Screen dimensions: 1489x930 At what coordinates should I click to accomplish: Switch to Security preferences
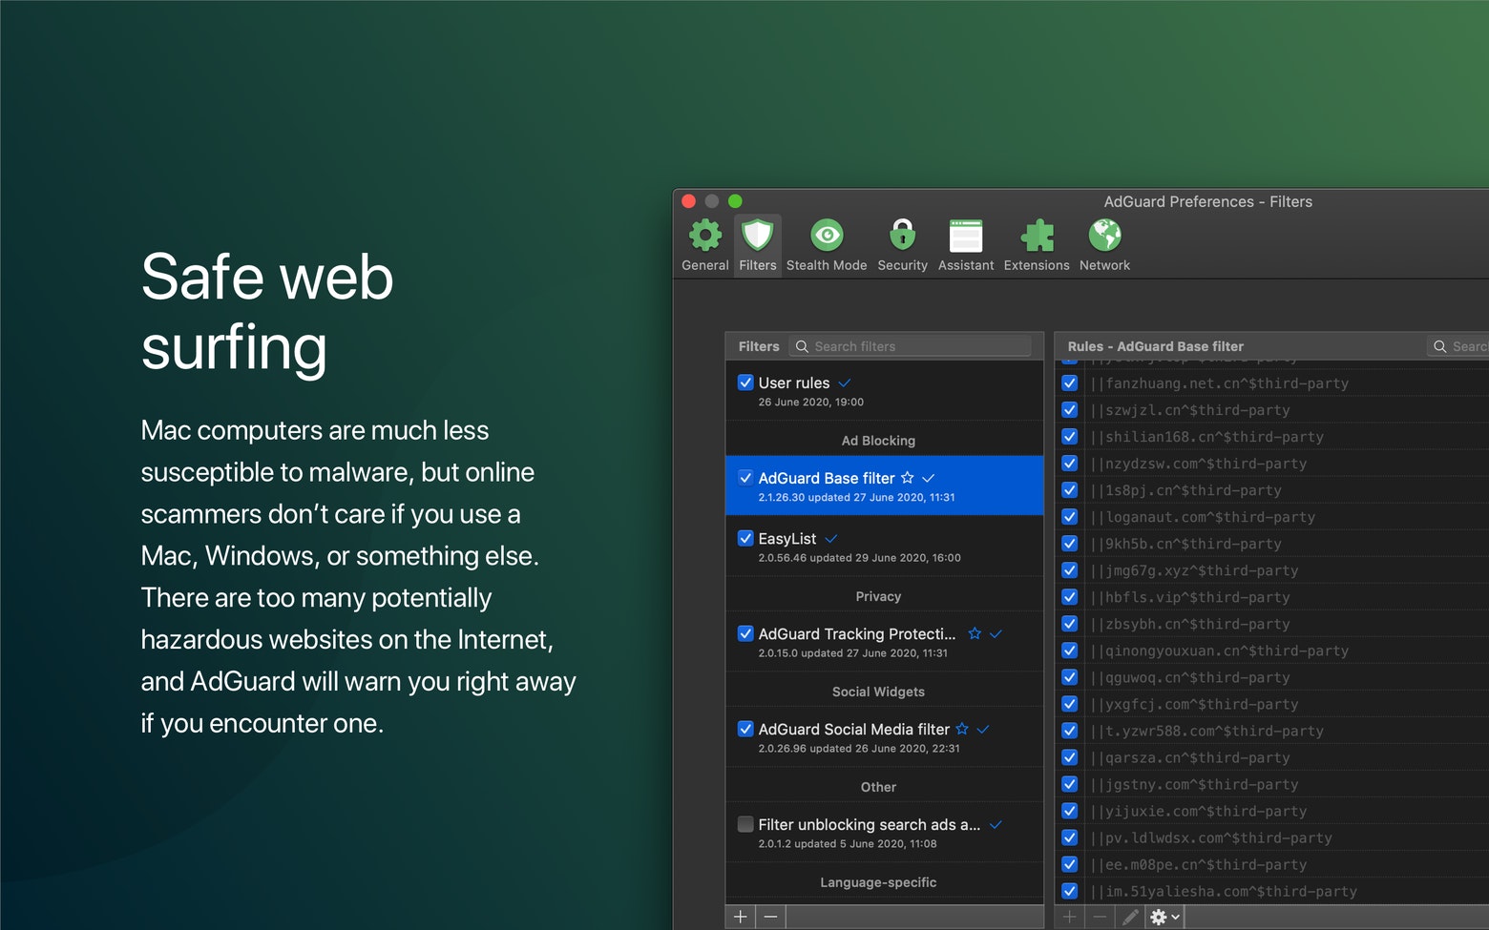point(902,245)
